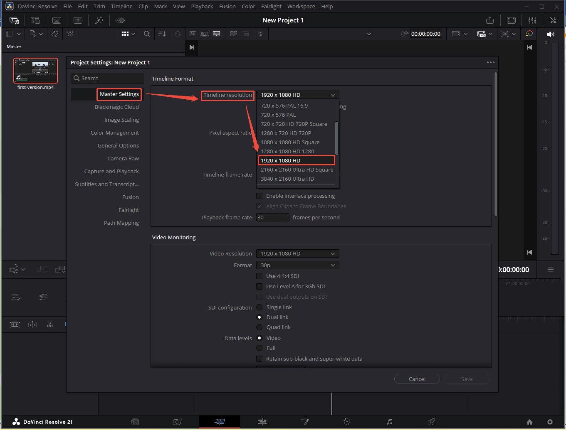566x430 pixels.
Task: Click the Playback frame rate field
Action: (x=273, y=218)
